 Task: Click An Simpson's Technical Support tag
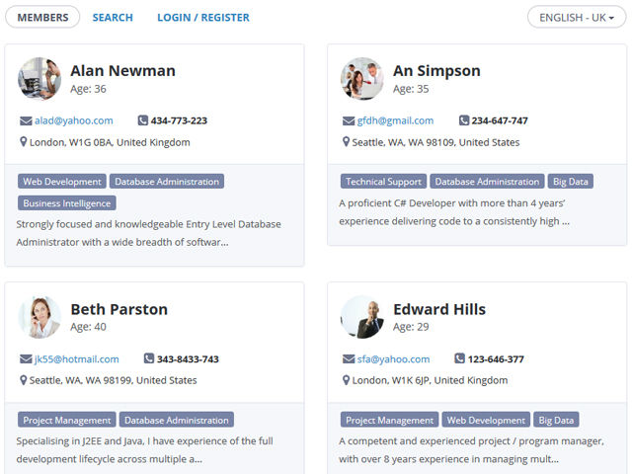click(x=383, y=182)
